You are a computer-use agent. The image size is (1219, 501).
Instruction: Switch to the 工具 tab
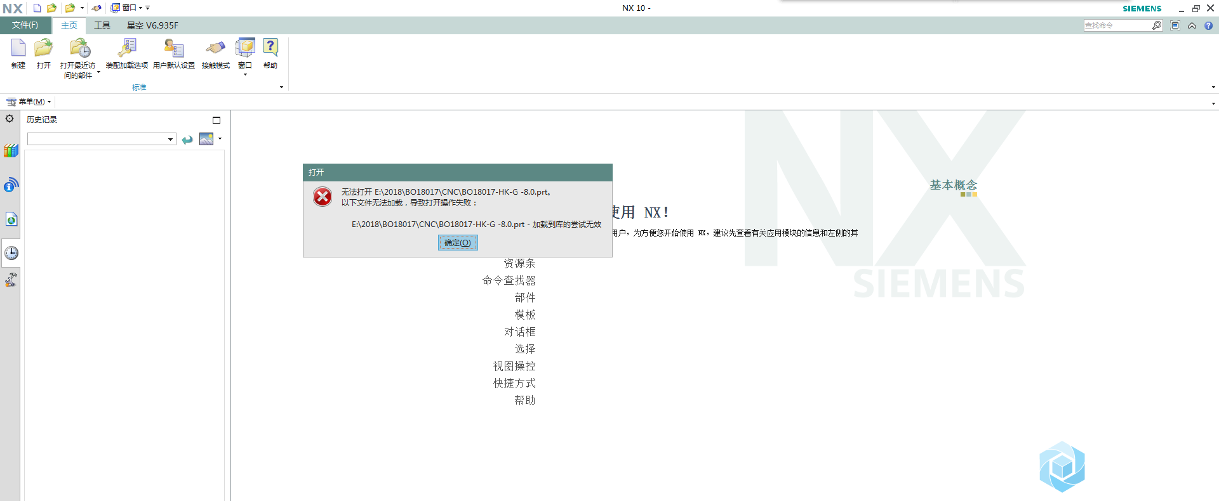tap(102, 25)
